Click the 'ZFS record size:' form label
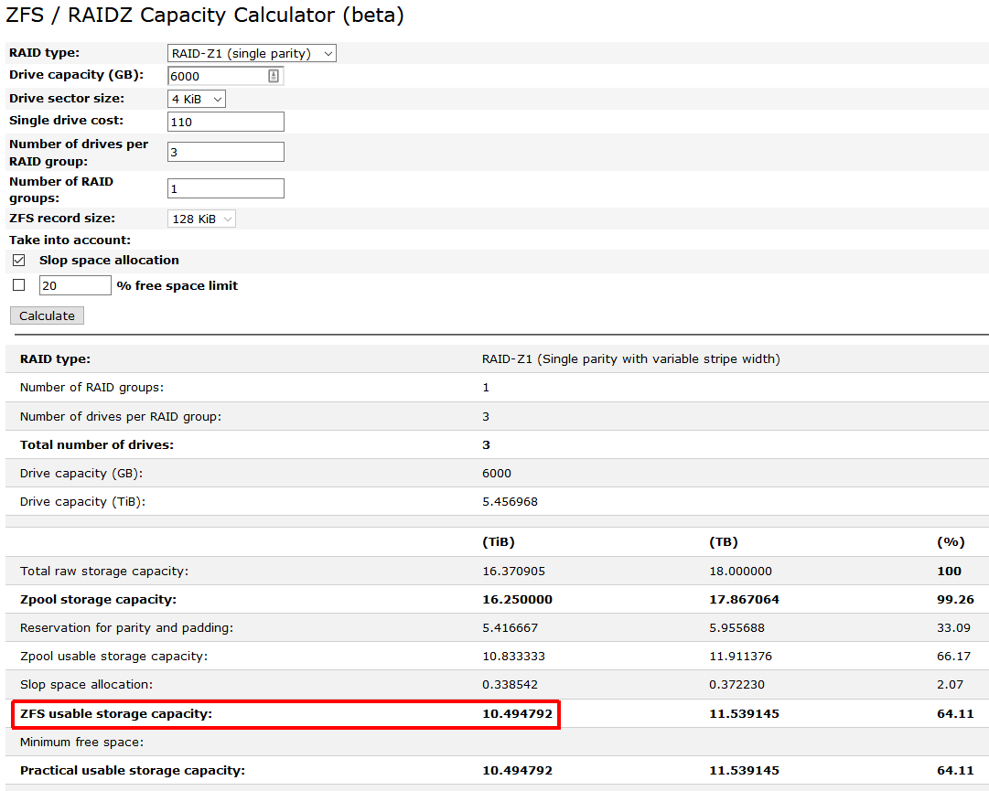This screenshot has height=791, width=989. [x=62, y=218]
